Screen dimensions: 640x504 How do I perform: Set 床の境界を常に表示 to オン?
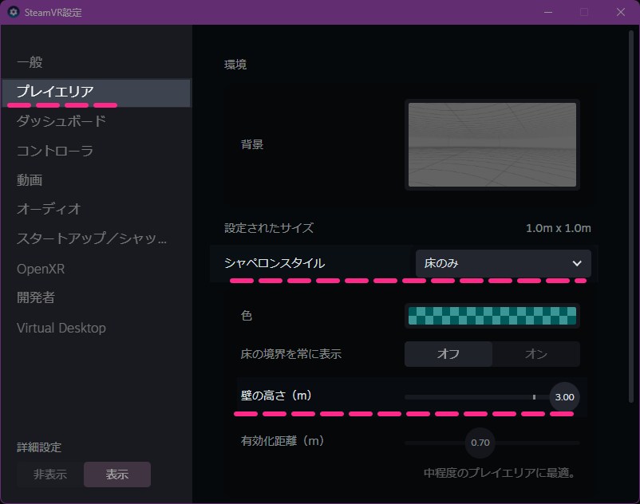(x=536, y=354)
